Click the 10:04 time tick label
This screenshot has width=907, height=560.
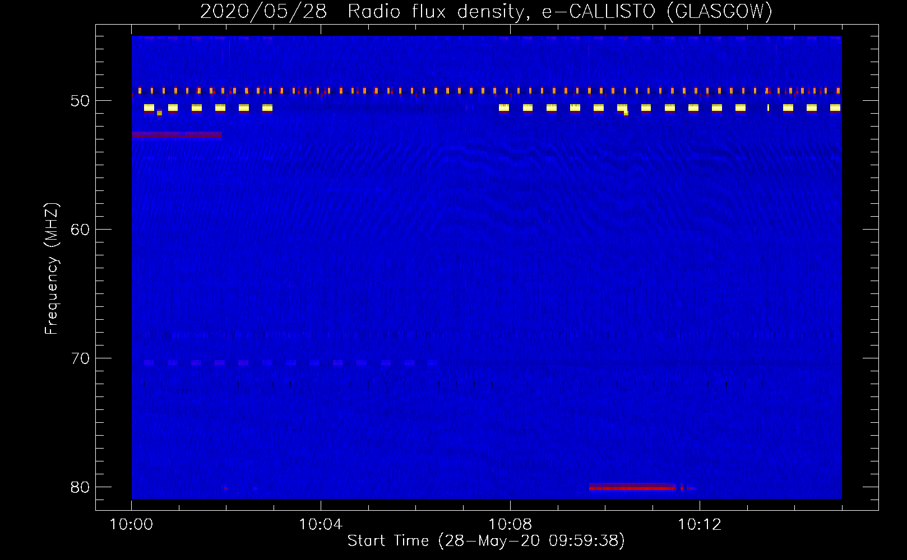point(321,525)
